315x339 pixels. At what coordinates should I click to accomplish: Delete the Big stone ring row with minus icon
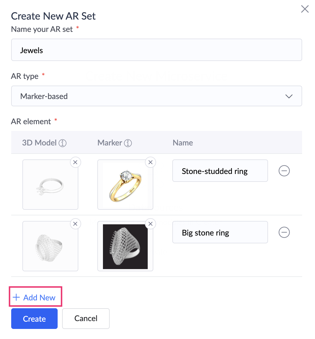point(284,232)
